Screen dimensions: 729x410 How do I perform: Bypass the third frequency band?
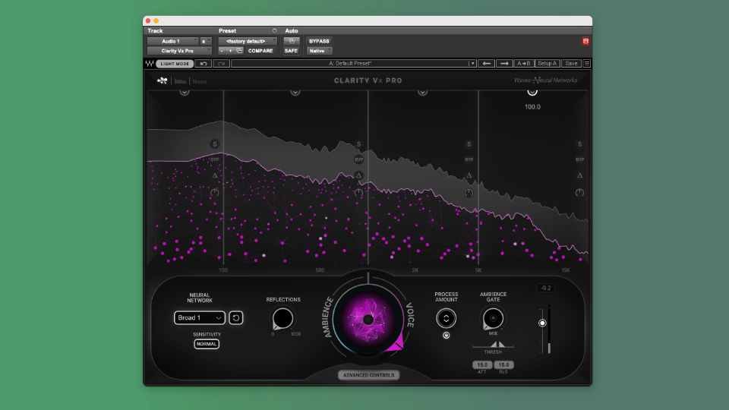[x=469, y=159]
